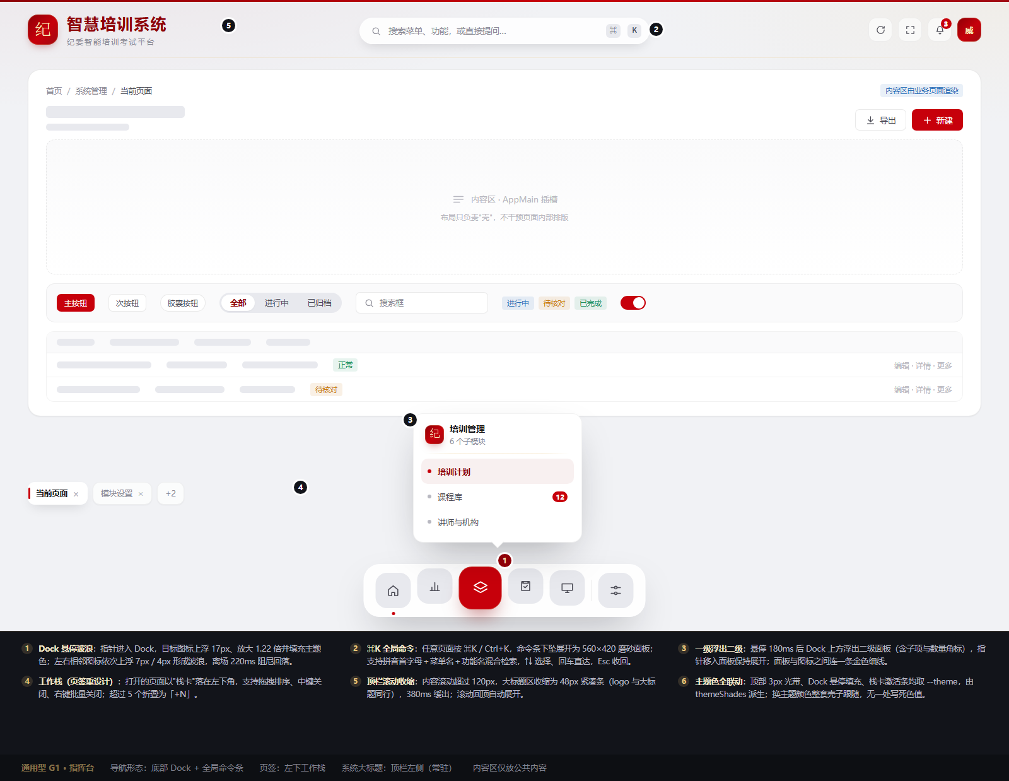This screenshot has width=1009, height=781.
Task: Refresh the page using the reload icon
Action: click(880, 30)
